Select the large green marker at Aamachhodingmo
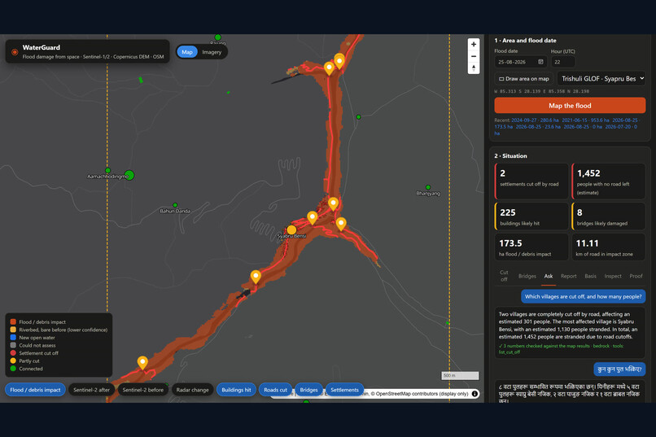The height and width of the screenshot is (437, 656). (x=129, y=175)
